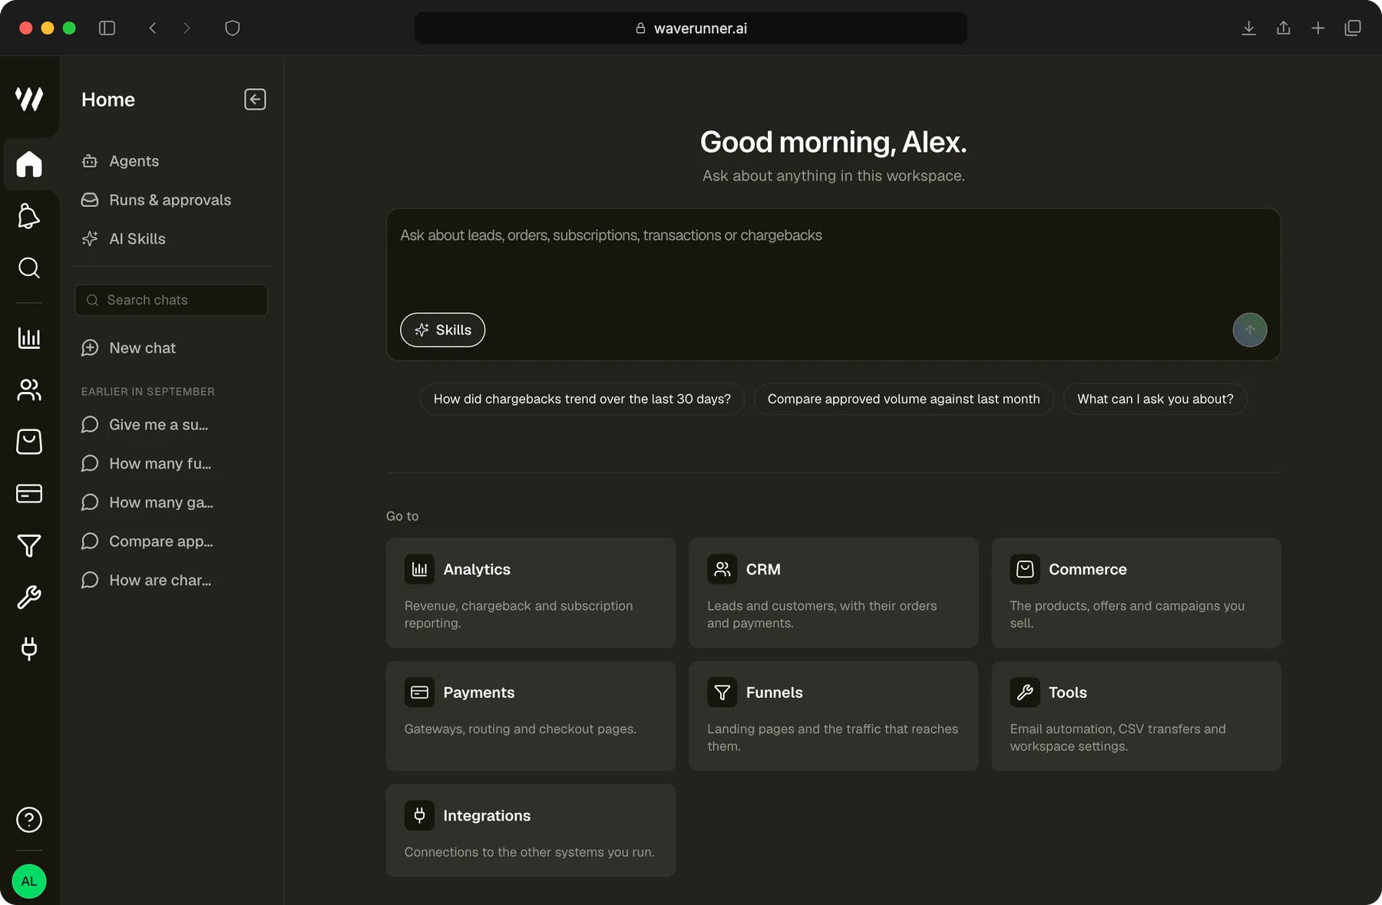
Task: Open the Tools wrench icon in left rail
Action: (x=29, y=597)
